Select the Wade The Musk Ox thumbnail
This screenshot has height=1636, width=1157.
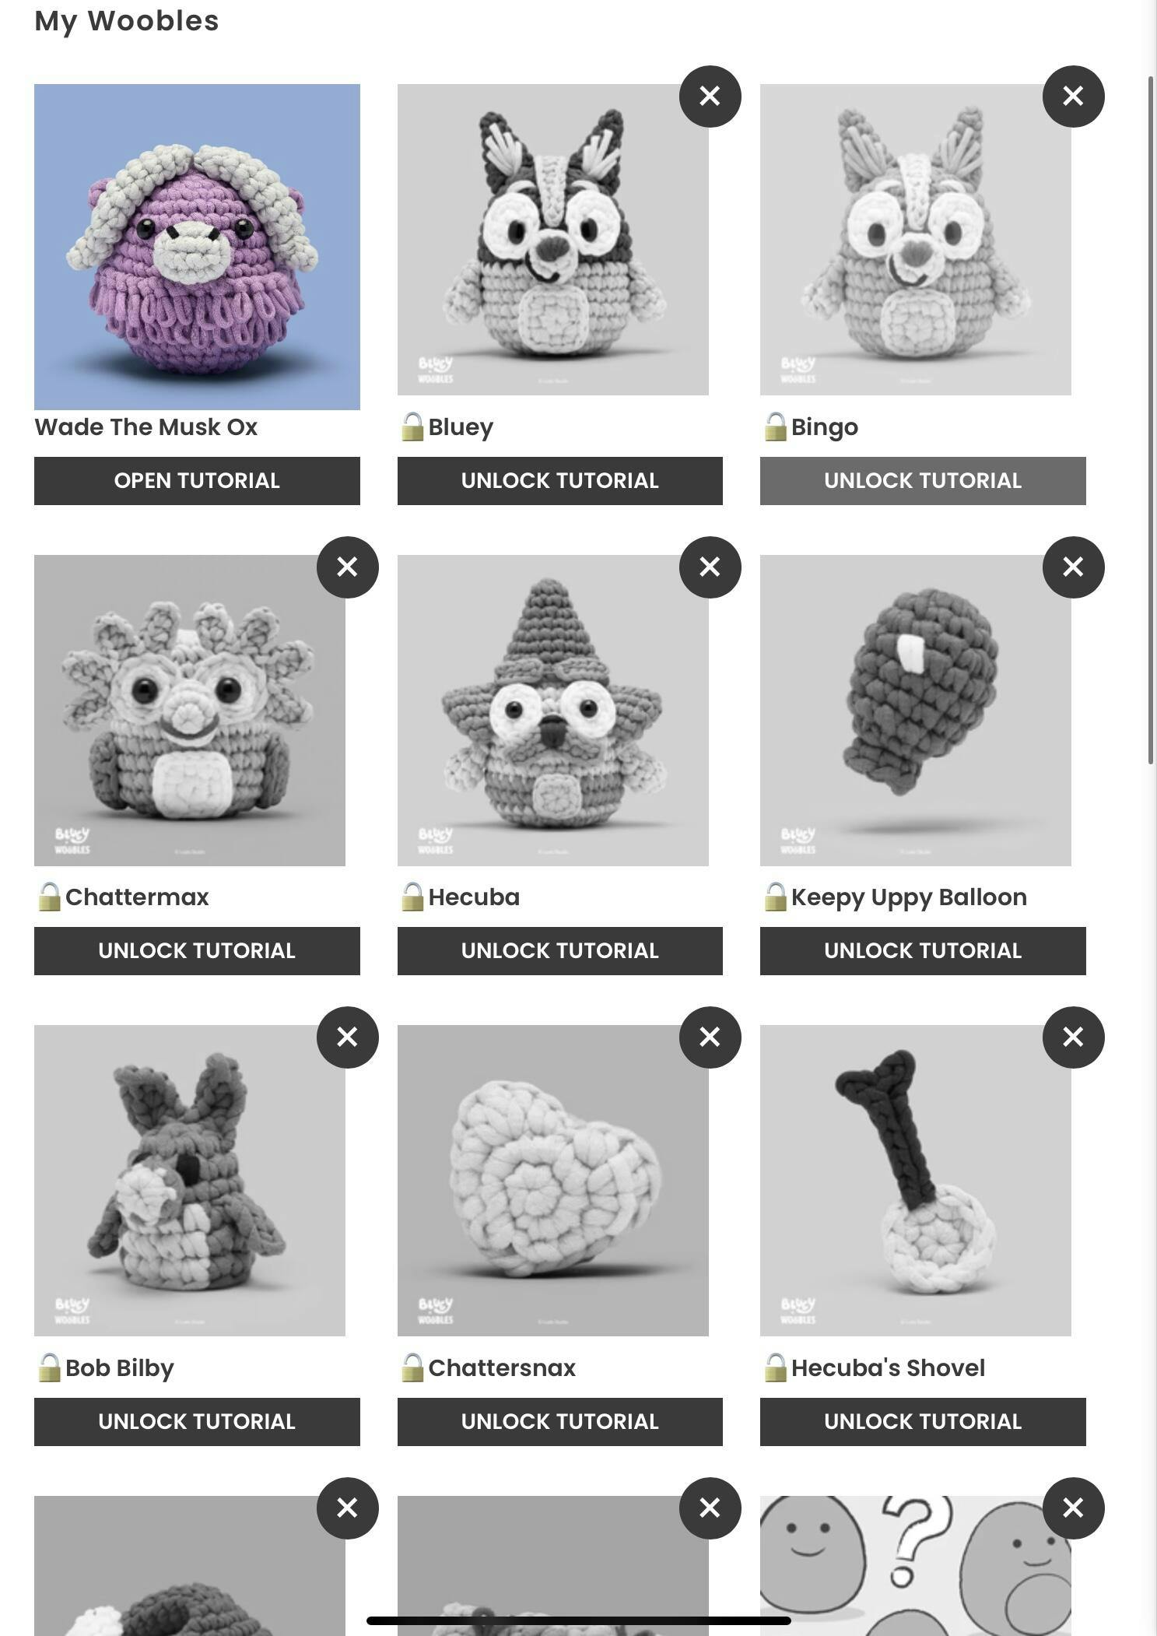[x=197, y=247]
